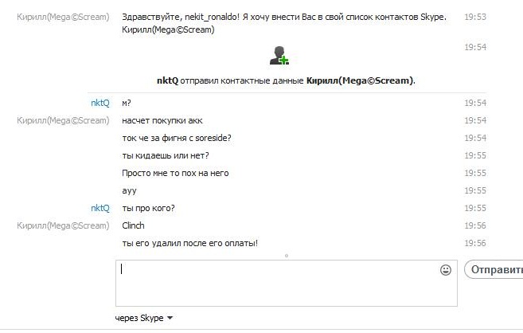Click the add-contact person icon

point(278,55)
